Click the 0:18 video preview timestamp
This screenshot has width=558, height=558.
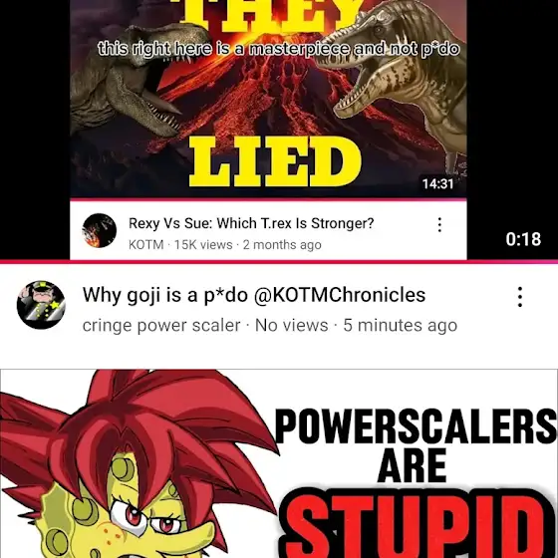(523, 239)
